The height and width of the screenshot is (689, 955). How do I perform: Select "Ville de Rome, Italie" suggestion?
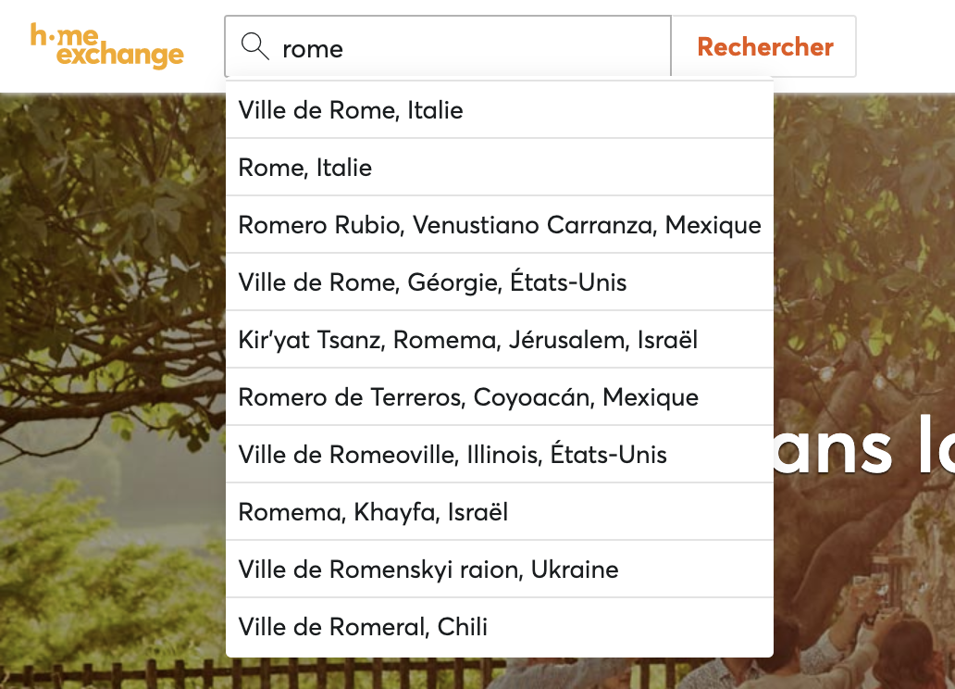click(x=350, y=109)
